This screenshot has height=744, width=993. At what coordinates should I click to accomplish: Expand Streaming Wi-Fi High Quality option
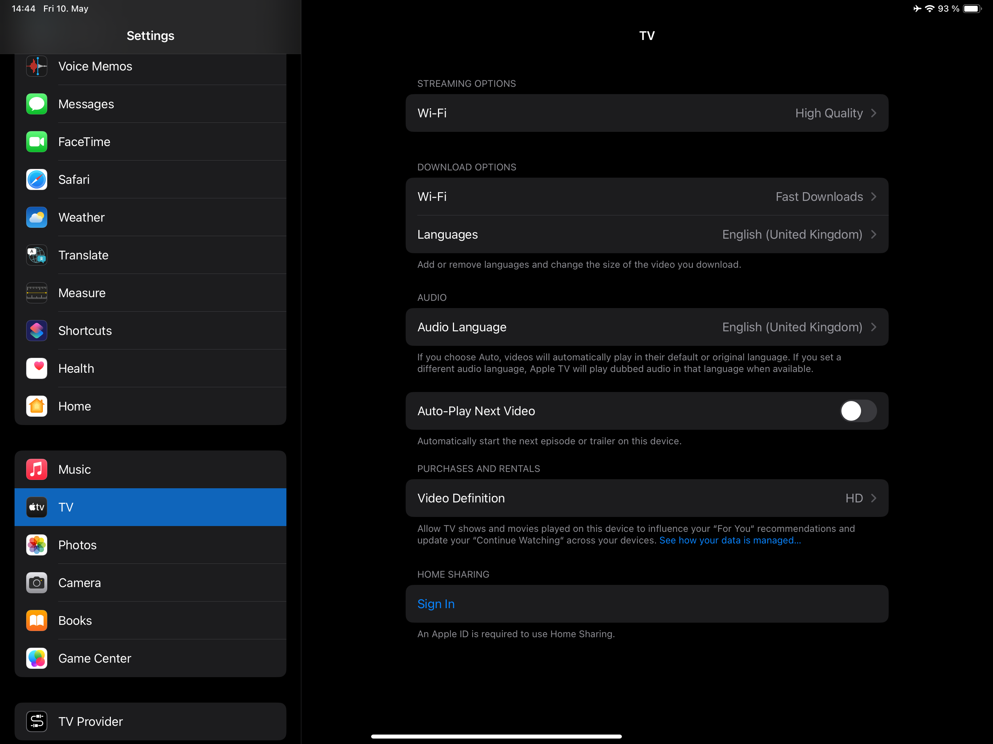pyautogui.click(x=647, y=113)
